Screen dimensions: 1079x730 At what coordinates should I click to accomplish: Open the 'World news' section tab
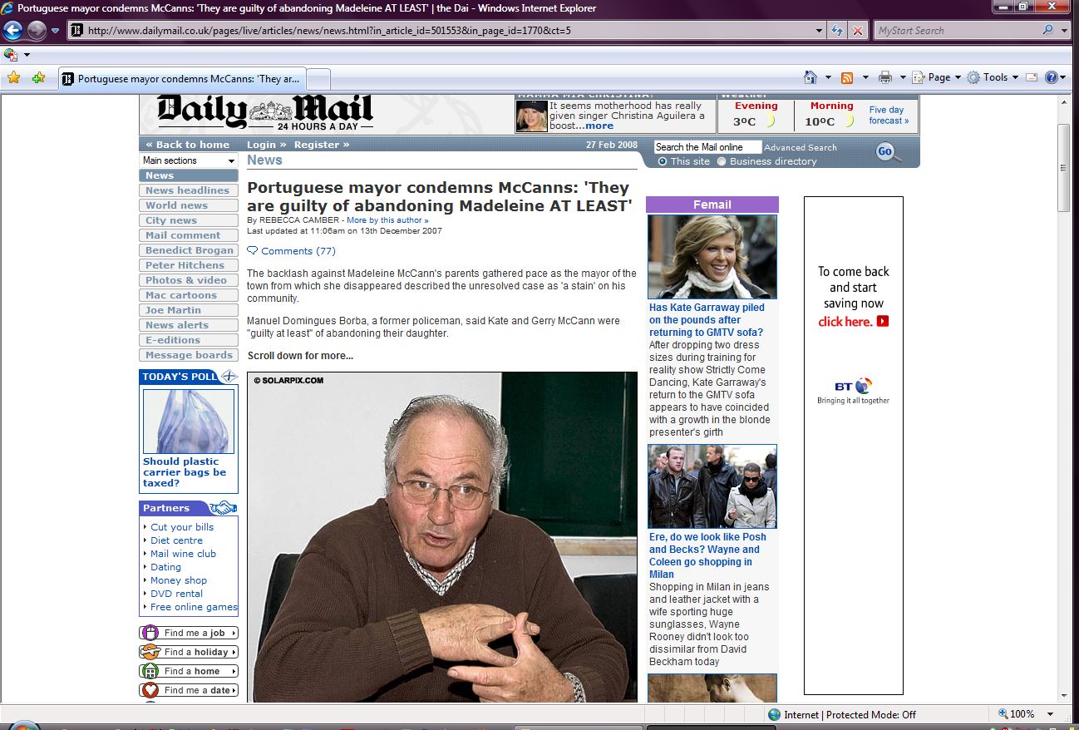[x=176, y=205]
